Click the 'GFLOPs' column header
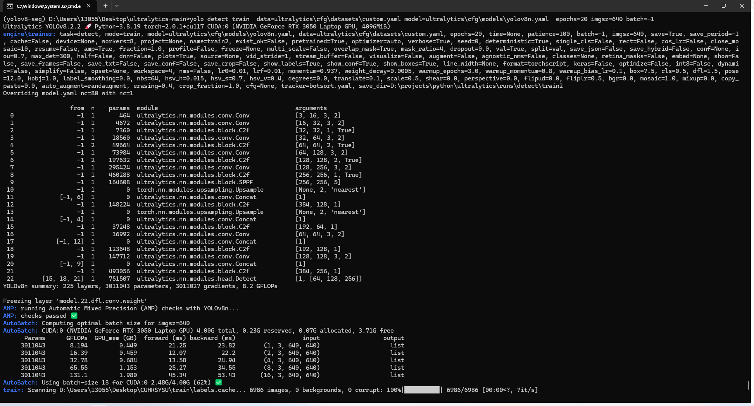This screenshot has height=406, width=754. (x=77, y=338)
